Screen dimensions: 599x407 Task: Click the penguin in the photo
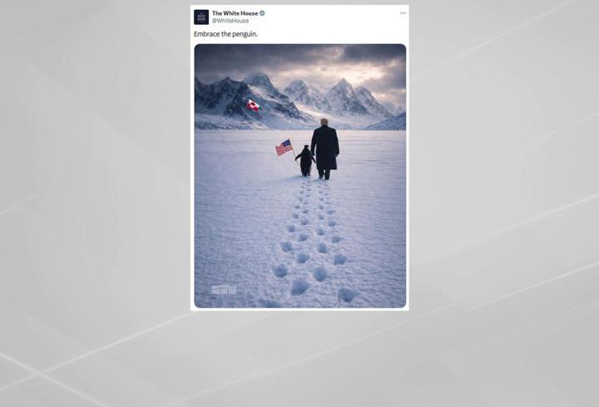click(x=305, y=161)
